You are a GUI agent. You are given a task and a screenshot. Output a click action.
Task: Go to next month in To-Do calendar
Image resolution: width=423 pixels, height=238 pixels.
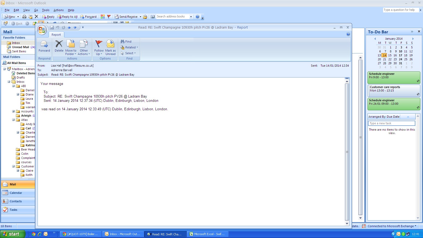click(413, 39)
